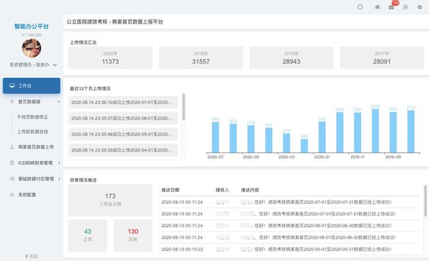Screen dimensions: 429x261
Task: Expand the ICD码映射表管理 submenu arrow
Action: (x=59, y=163)
